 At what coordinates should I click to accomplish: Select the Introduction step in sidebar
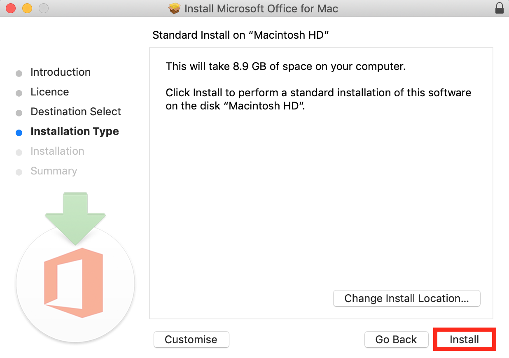coord(60,72)
